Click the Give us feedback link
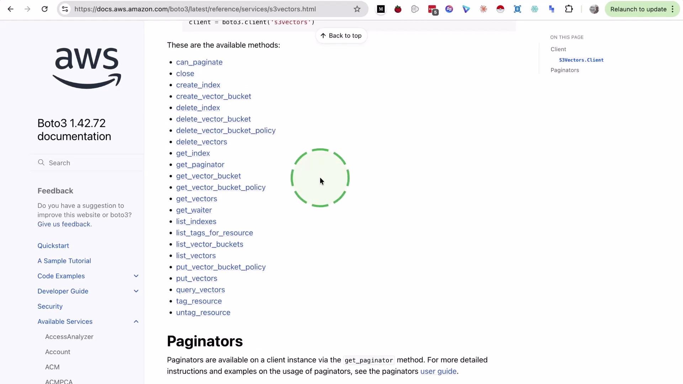This screenshot has width=683, height=384. click(64, 224)
